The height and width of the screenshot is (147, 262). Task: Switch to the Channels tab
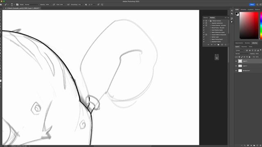(x=244, y=47)
